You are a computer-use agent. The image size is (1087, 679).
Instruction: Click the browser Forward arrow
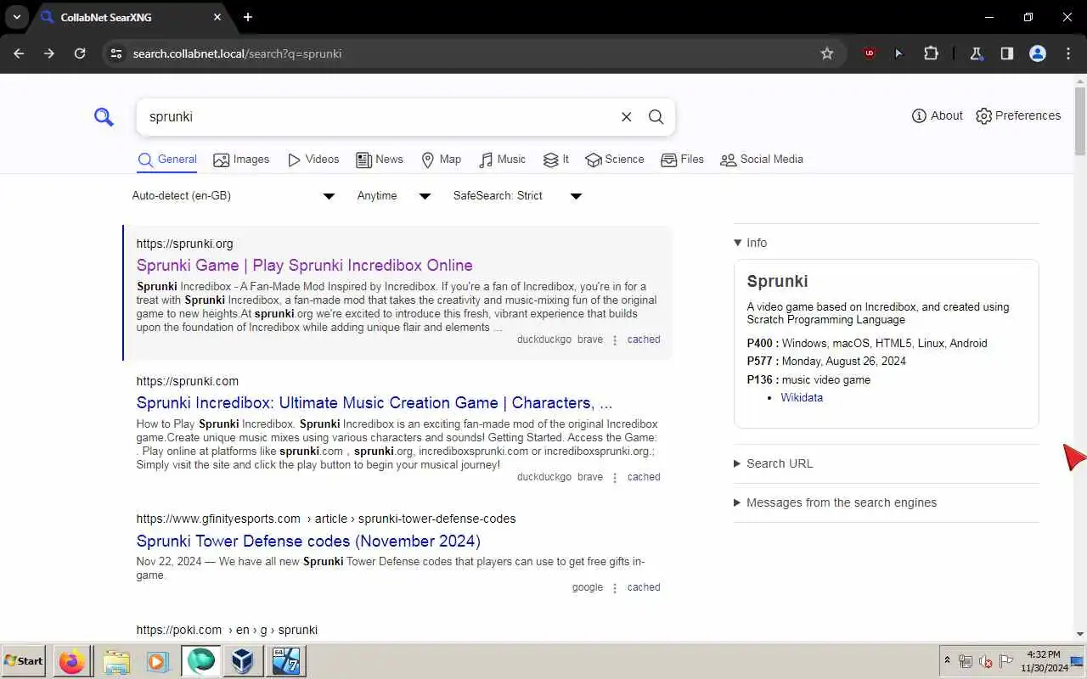pyautogui.click(x=49, y=53)
